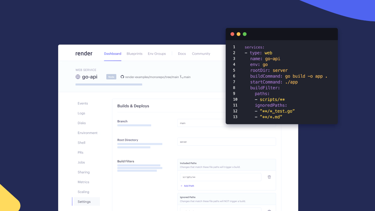Switch to the Dashboard tab
This screenshot has height=211, width=375.
click(x=112, y=54)
